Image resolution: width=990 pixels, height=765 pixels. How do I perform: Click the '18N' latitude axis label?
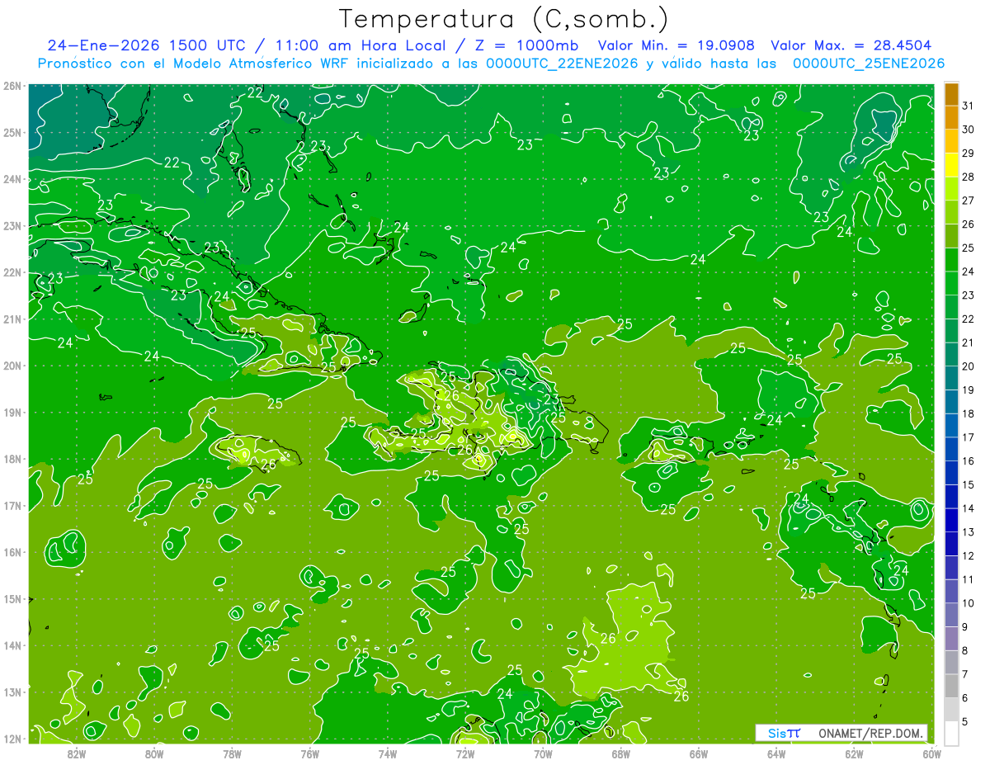tap(12, 459)
